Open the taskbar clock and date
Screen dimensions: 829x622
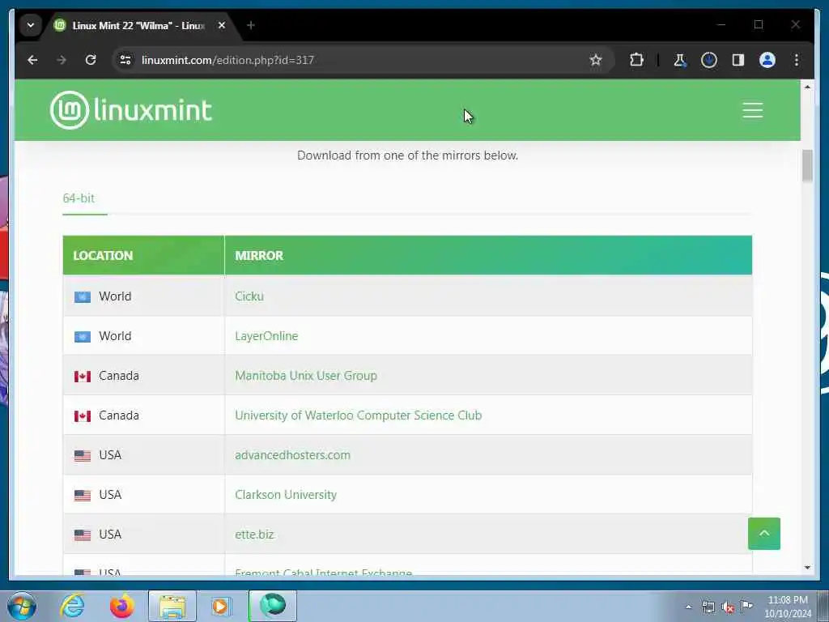[787, 607]
